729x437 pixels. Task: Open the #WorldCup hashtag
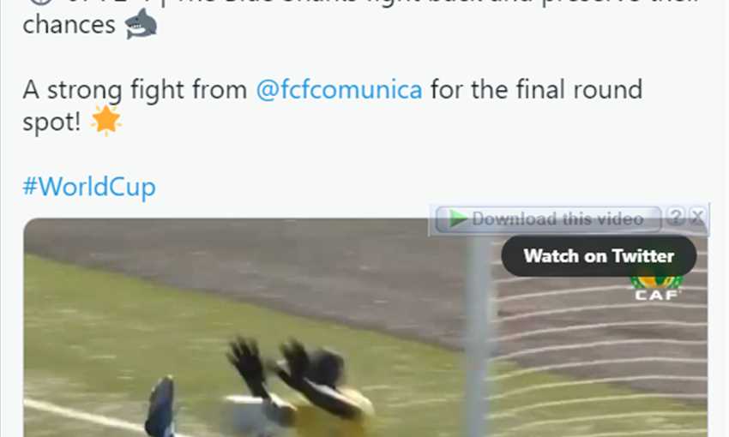tap(89, 187)
